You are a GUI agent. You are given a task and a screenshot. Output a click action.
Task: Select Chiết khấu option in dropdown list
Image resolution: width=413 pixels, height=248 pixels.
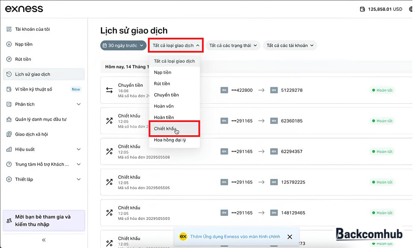174,129
